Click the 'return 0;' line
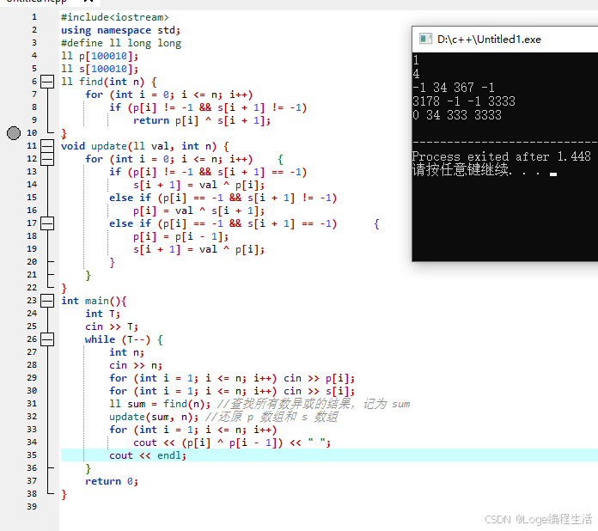 point(112,481)
